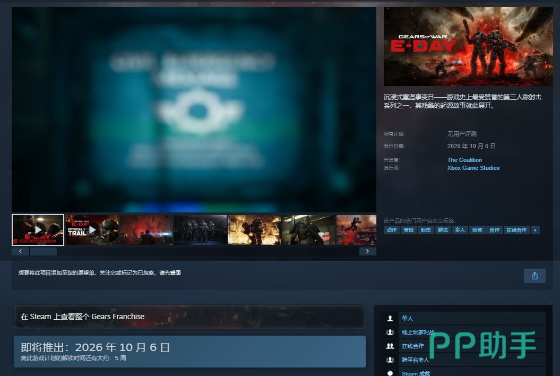This screenshot has width=560, height=376.
Task: Open the 冒险 tag
Action: click(x=409, y=230)
